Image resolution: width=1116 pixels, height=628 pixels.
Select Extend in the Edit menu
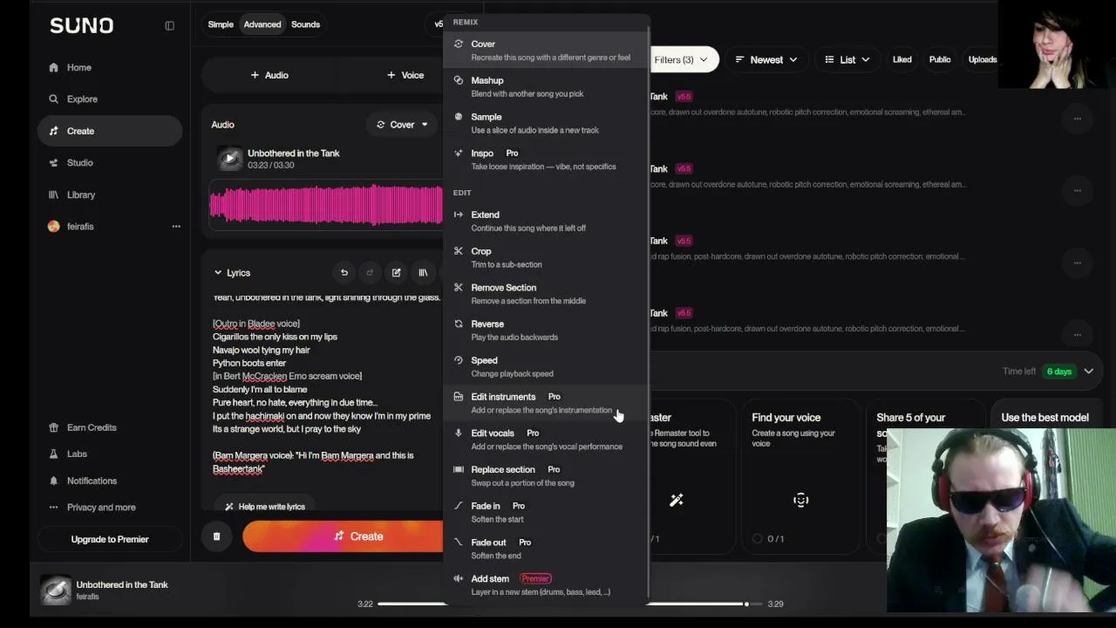547,221
